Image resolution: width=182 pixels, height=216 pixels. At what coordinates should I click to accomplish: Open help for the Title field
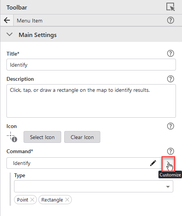171,53
